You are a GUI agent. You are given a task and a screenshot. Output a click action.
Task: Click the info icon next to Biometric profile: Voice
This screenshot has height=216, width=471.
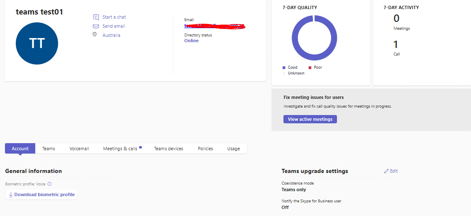pos(49,184)
